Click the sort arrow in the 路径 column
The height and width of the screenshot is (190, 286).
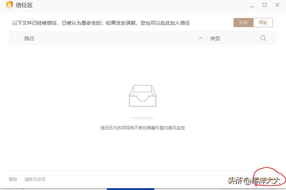[x=201, y=38]
